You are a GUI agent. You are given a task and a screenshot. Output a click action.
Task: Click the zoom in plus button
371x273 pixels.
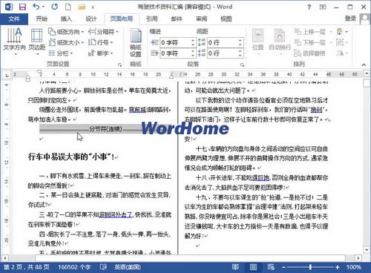(338, 267)
